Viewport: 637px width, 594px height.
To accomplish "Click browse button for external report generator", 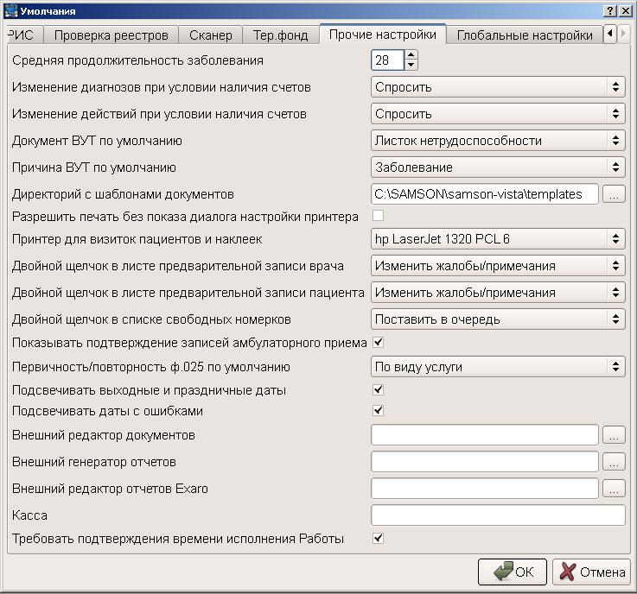I will (x=613, y=462).
